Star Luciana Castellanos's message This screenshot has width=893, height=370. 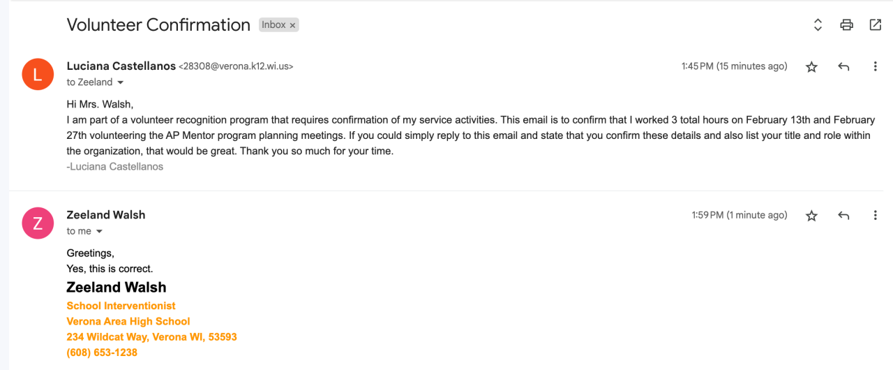(811, 67)
